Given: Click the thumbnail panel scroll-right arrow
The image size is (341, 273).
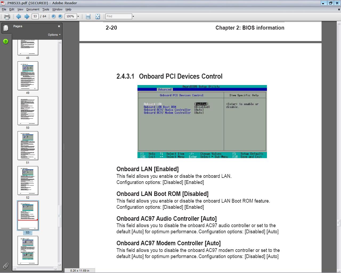Looking at the screenshot, I should pyautogui.click(x=55, y=268).
